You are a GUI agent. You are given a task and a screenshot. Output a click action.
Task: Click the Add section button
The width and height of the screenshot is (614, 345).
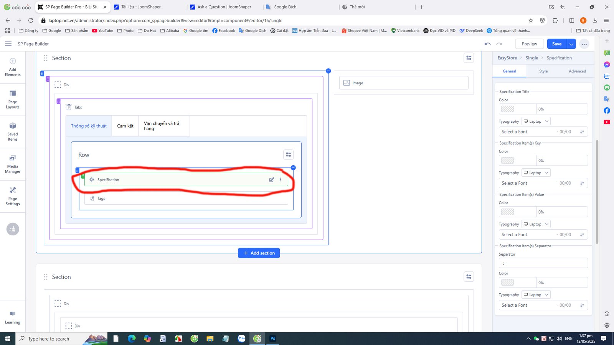coord(259,253)
